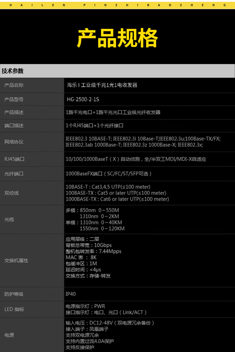
Task: Select description 1路千兆电口+1路千兆光口工业级光纤收发器
Action: tap(113, 112)
